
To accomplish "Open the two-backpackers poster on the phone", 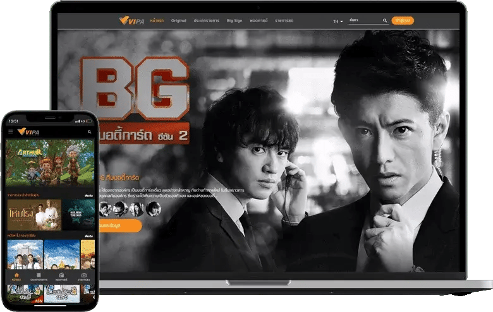I will [25, 255].
